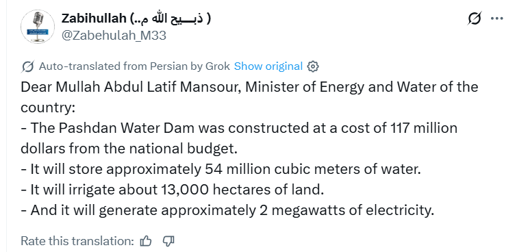Rate the translation with thumbs up
Screen dimensions: 515x252
point(145,242)
